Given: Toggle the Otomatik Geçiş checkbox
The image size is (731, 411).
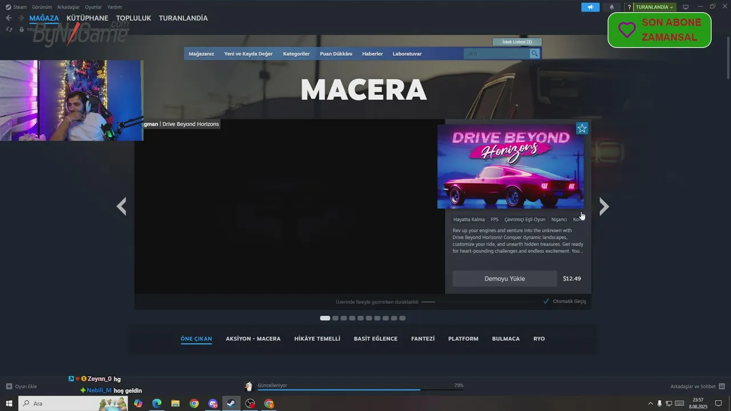Looking at the screenshot, I should [547, 301].
